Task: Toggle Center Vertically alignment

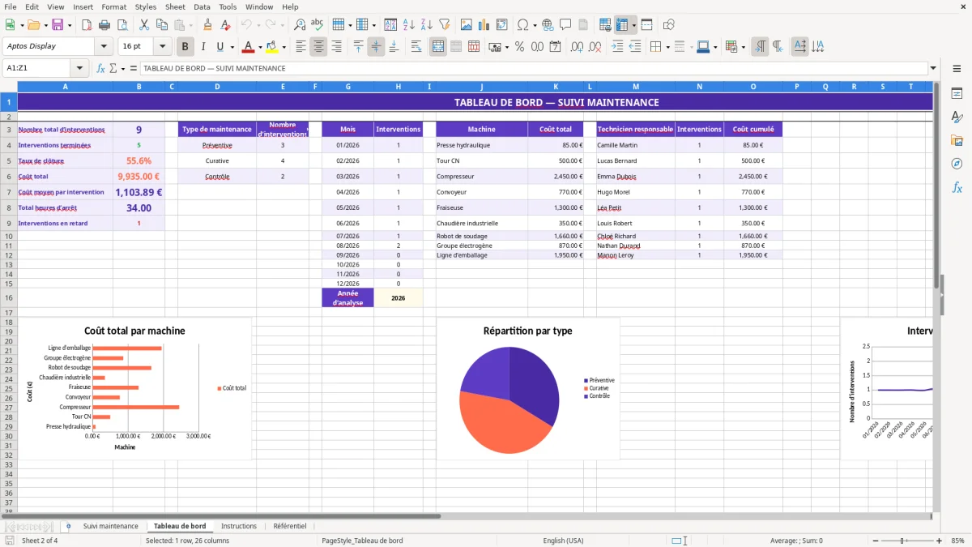Action: [376, 47]
